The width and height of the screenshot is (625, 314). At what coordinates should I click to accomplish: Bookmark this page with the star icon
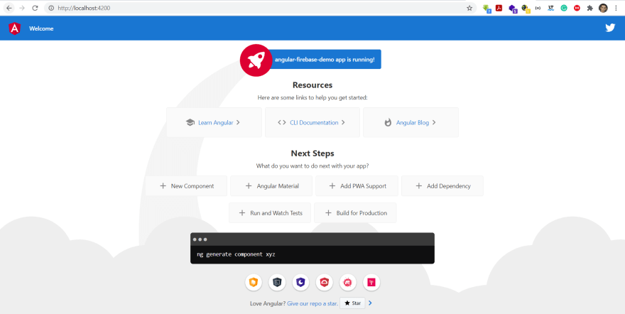(469, 8)
